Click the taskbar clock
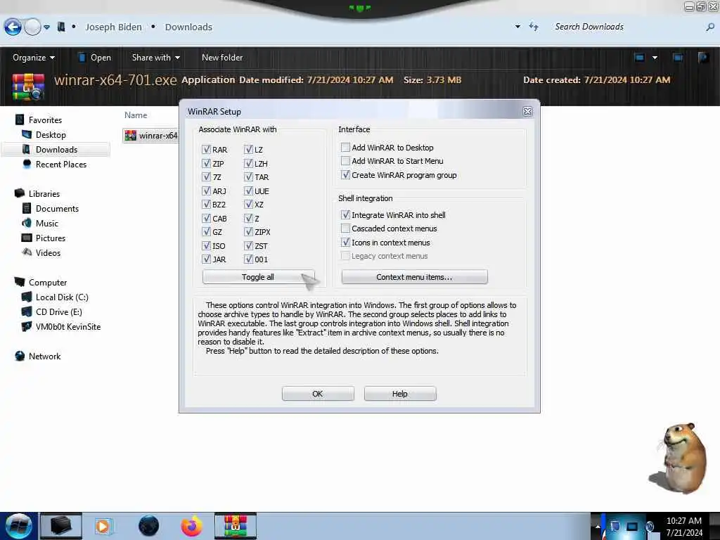Screen dimensions: 720x540 [x=684, y=526]
